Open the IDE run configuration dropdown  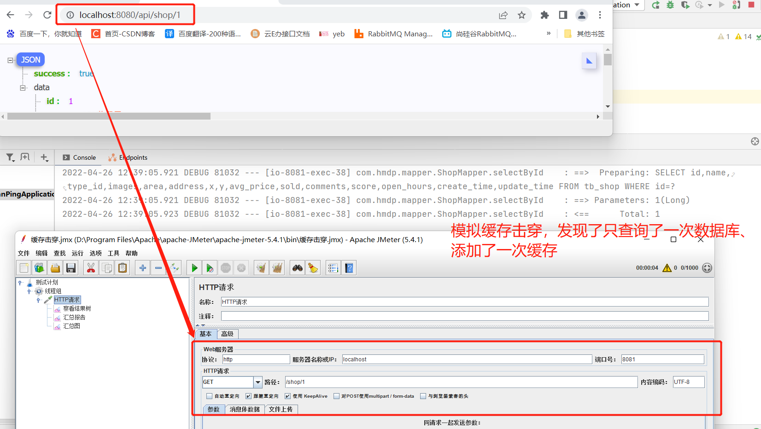pyautogui.click(x=637, y=5)
